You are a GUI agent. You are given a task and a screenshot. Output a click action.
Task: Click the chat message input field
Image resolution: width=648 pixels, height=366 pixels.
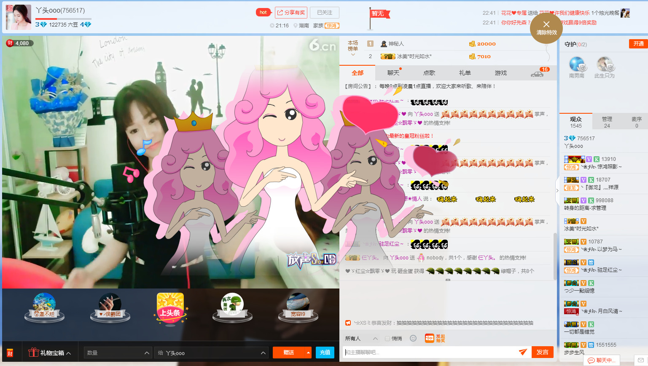pos(431,352)
